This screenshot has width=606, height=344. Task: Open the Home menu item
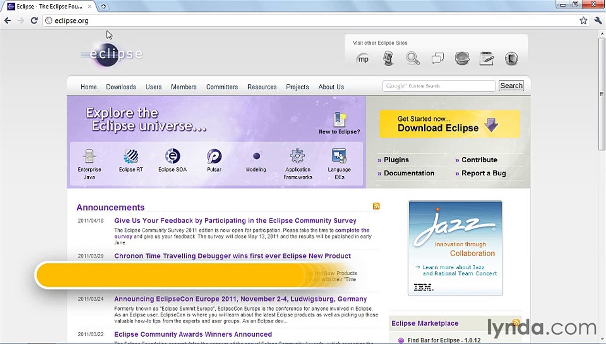pos(89,87)
